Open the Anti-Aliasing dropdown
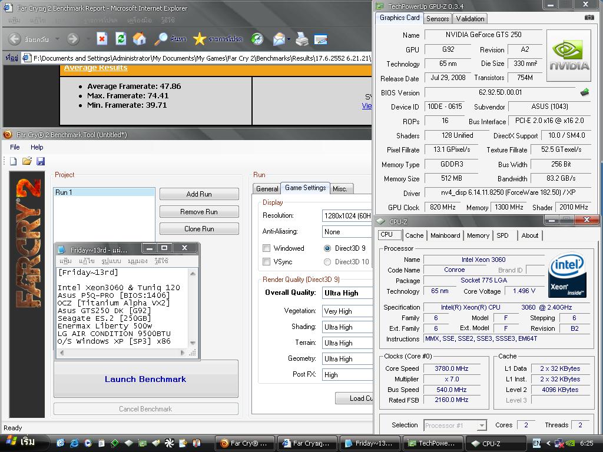 [347, 232]
